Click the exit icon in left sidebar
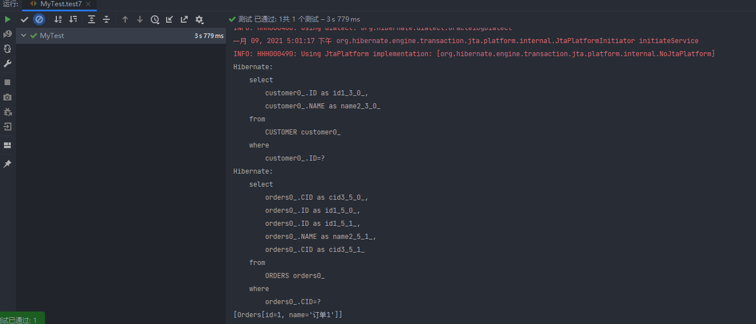The image size is (756, 324). [7, 127]
